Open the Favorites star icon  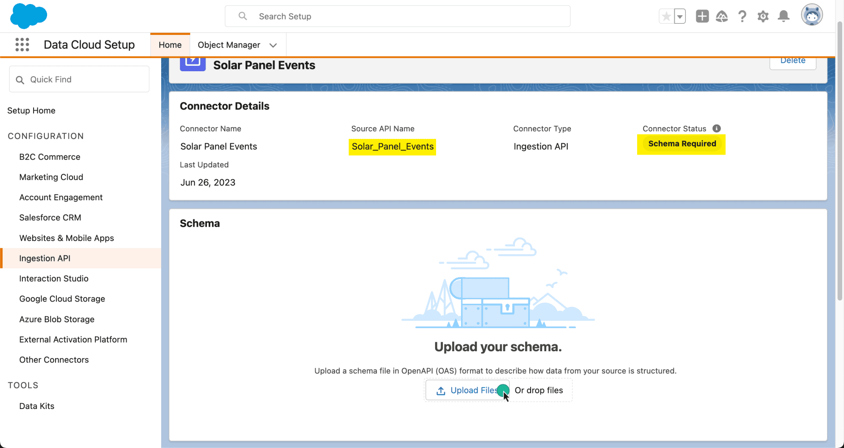coord(666,17)
